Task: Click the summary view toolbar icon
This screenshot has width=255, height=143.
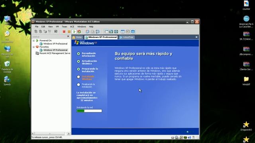Action: click(x=123, y=31)
